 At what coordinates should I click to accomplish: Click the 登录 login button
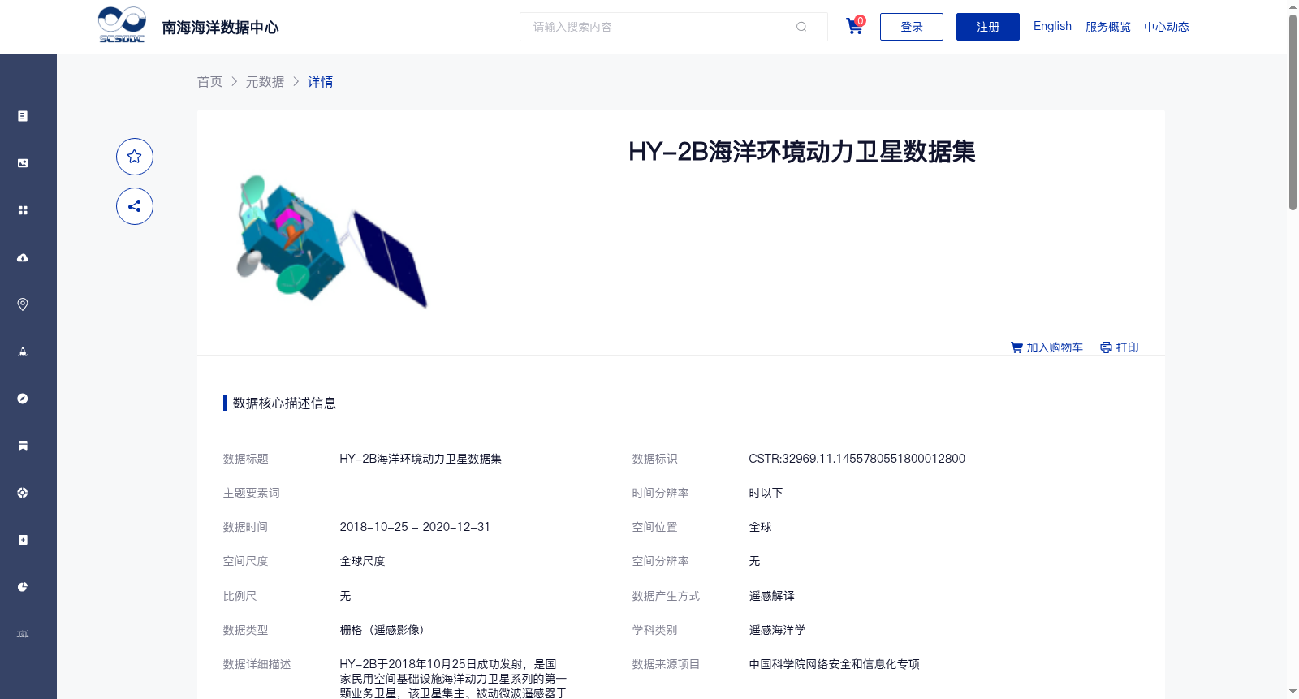click(912, 27)
